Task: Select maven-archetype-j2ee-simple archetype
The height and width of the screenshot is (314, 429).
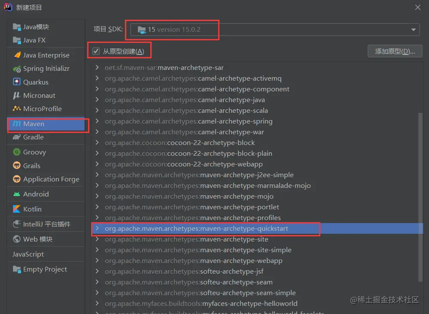Action: tap(257, 175)
